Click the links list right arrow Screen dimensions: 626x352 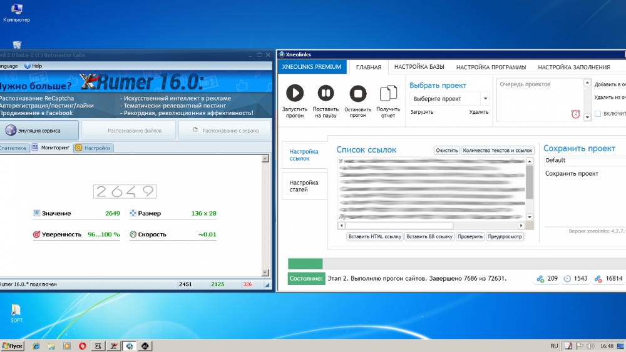point(521,226)
